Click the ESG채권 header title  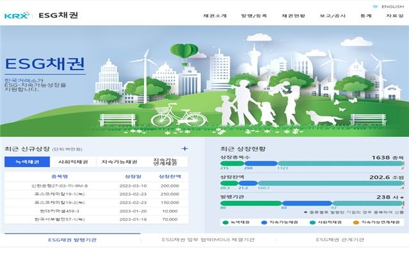pos(58,15)
